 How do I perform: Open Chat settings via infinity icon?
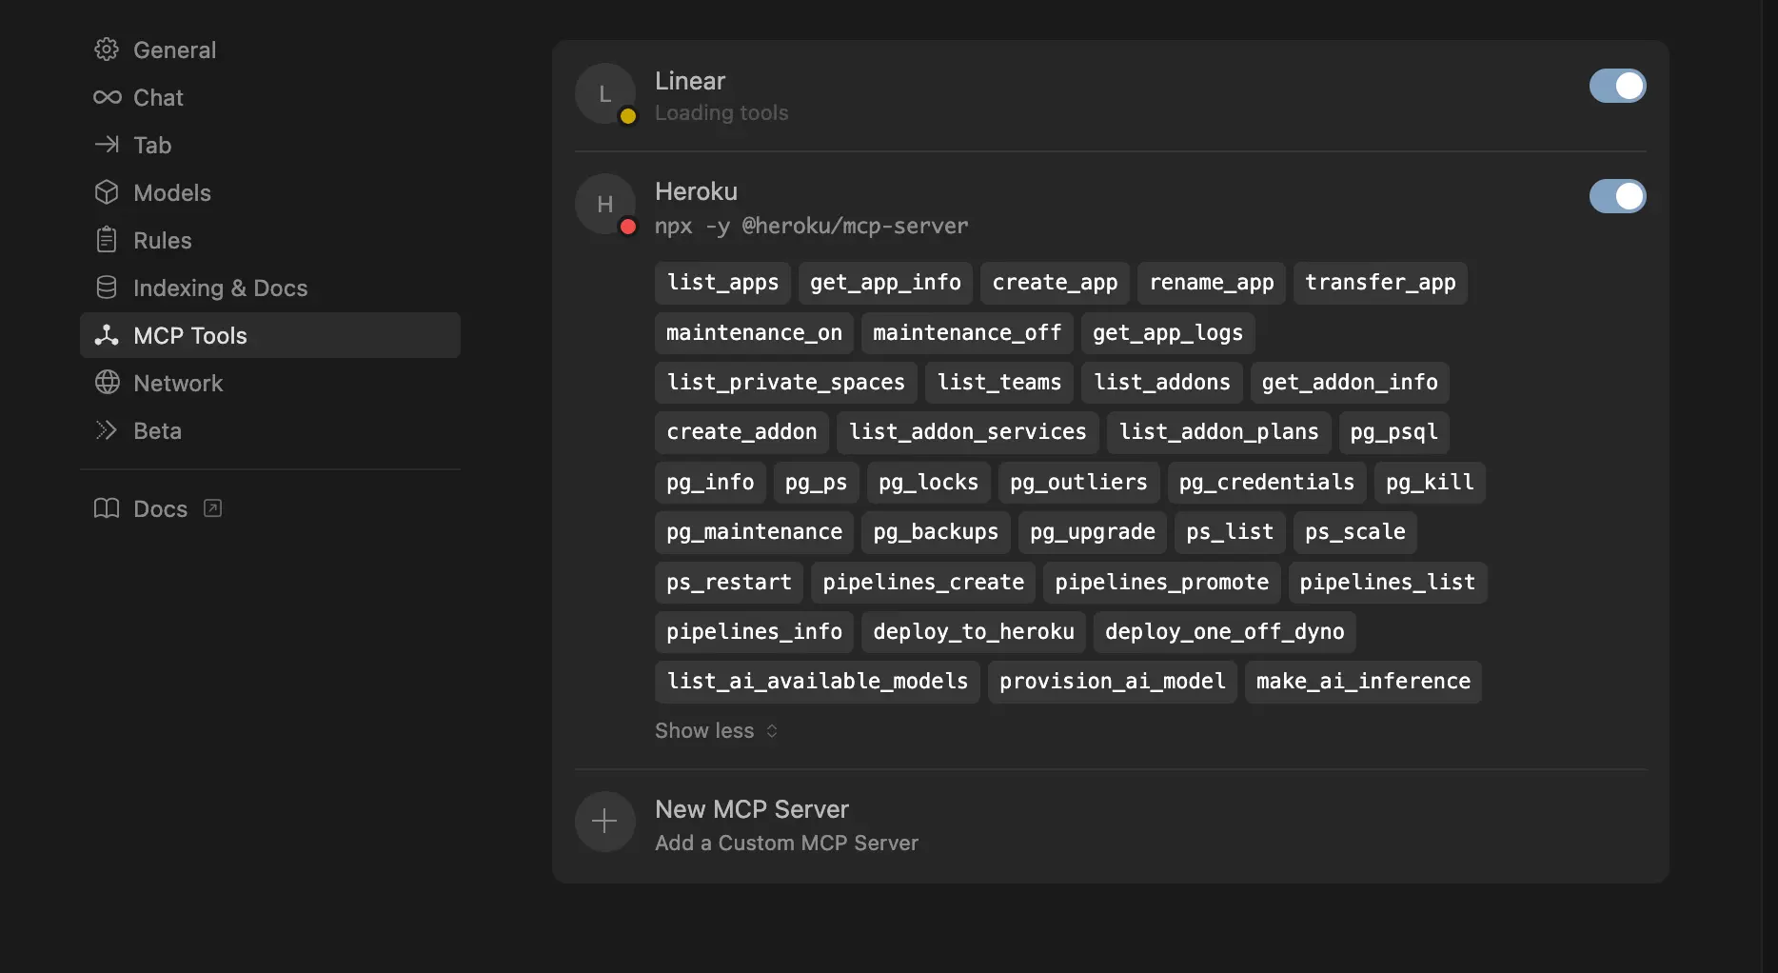107,97
